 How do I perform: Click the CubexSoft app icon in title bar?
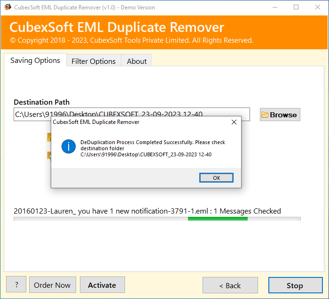tap(8, 7)
